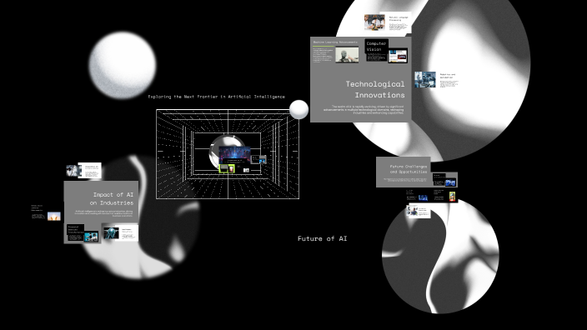Open the yellow-and-red portrait thumbnail
This screenshot has height=330, width=587.
click(x=452, y=197)
